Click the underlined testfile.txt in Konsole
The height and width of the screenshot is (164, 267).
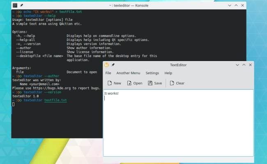coord(55,100)
